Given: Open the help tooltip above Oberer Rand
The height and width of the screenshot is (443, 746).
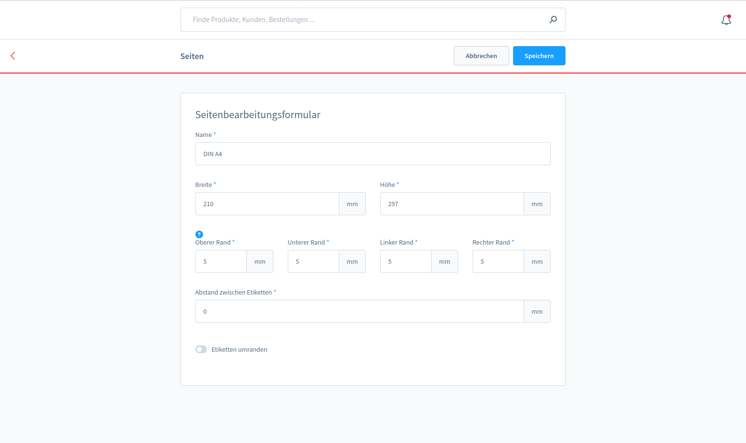Looking at the screenshot, I should click(199, 234).
